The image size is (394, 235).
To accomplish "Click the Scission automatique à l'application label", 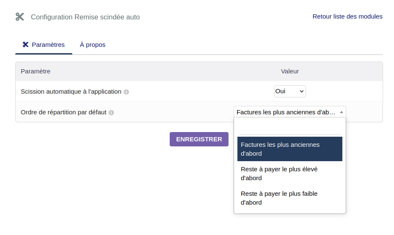I will pos(71,92).
